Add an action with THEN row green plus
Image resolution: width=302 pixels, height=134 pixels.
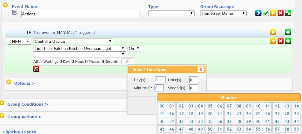288,41
